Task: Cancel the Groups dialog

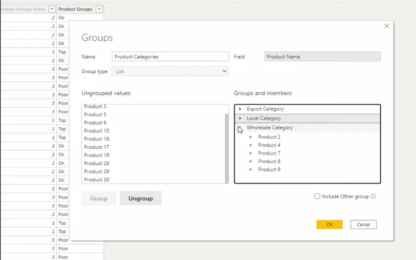Action: pos(363,225)
